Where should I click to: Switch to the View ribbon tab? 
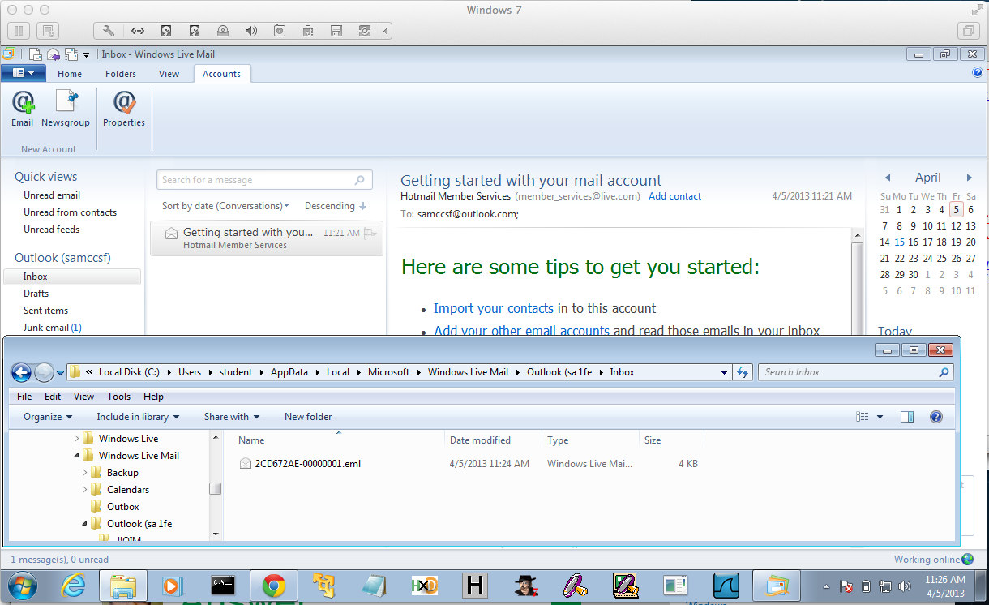[x=169, y=74]
